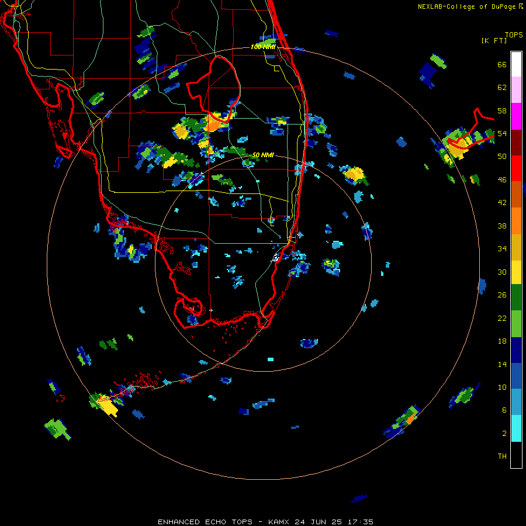Click the light green legend band
This screenshot has height=526, width=526.
coord(516,324)
